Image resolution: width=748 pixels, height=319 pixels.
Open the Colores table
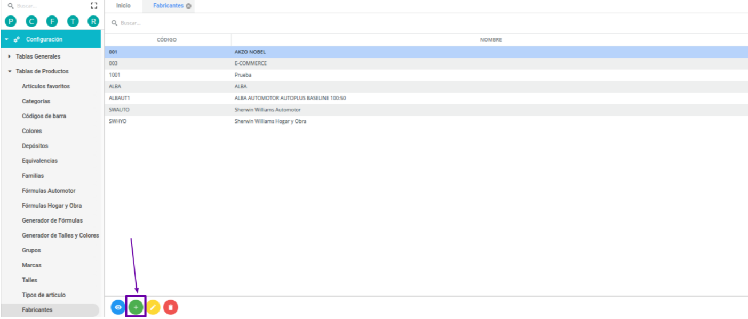(x=32, y=131)
